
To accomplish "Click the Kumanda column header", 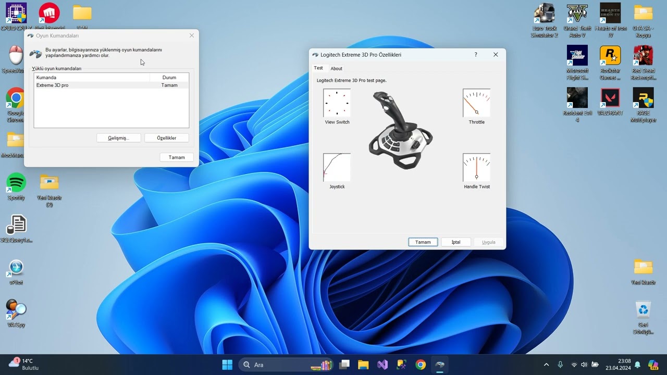I will (92, 78).
